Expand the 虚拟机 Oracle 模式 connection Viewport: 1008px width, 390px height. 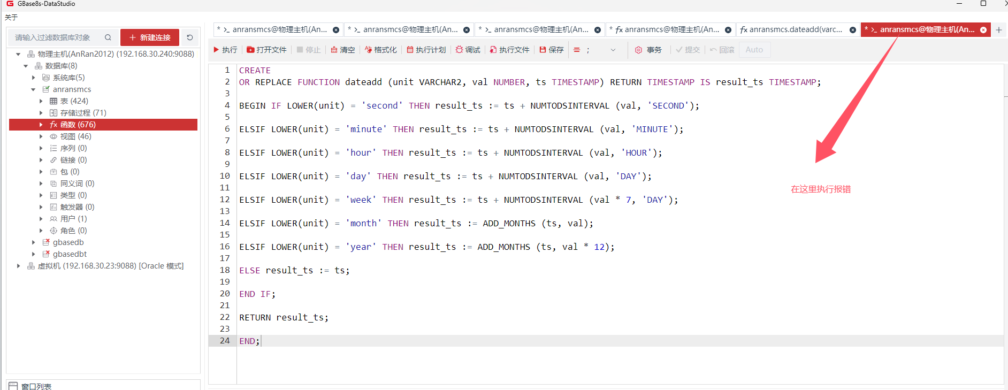[x=18, y=266]
